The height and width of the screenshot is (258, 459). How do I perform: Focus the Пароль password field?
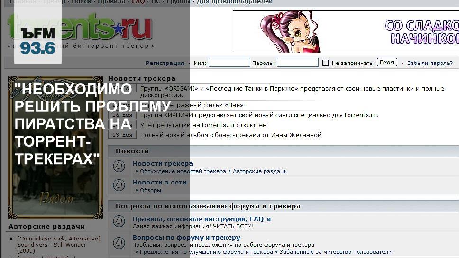(297, 63)
